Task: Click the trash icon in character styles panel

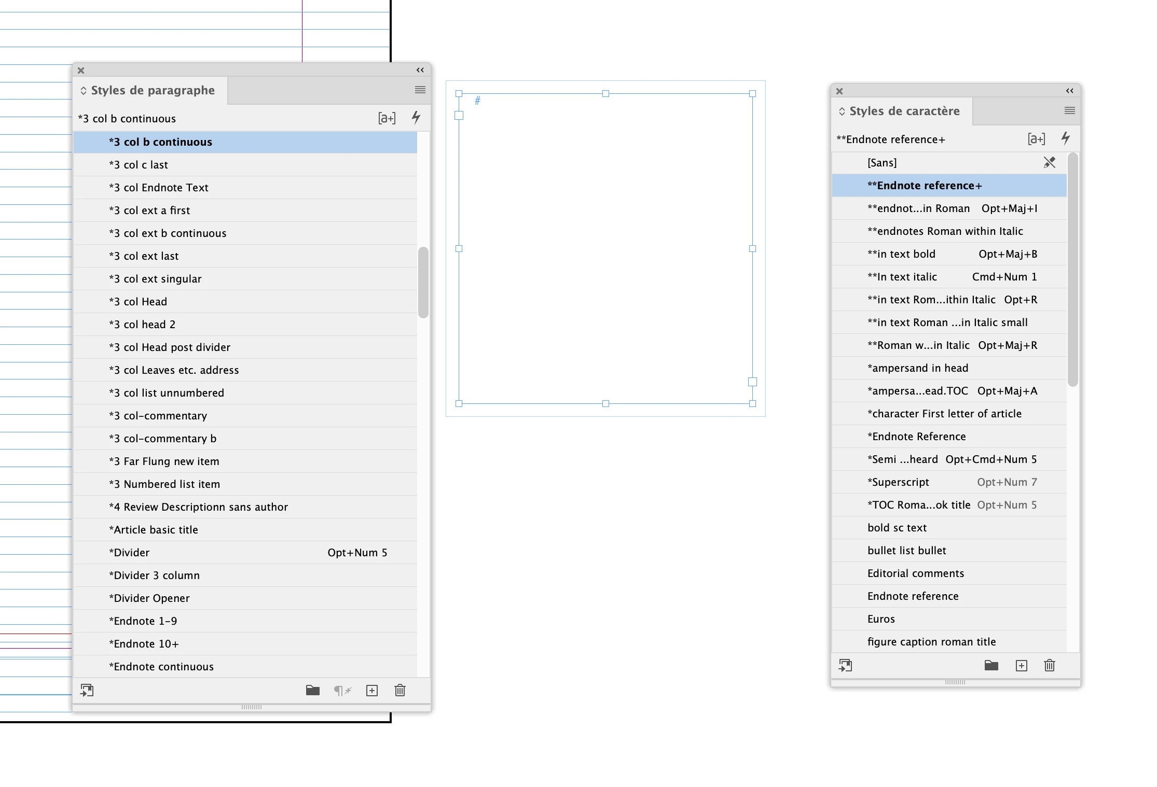Action: point(1049,665)
